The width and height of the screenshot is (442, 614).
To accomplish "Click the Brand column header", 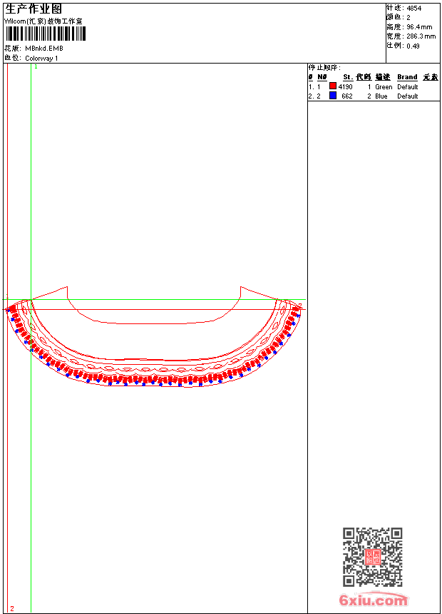I will click(x=407, y=77).
